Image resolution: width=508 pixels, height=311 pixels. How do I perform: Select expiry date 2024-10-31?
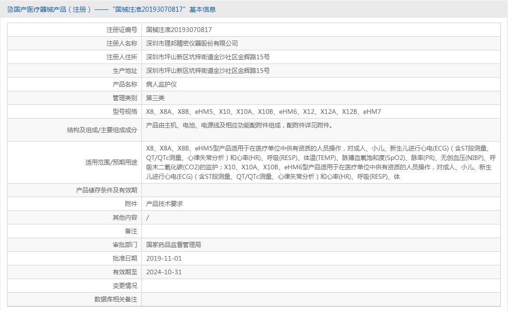coord(164,272)
